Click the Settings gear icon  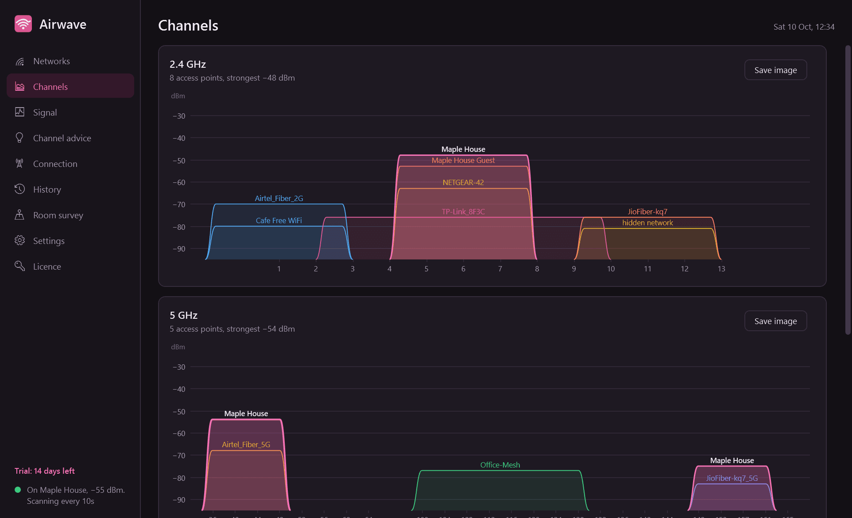click(19, 240)
